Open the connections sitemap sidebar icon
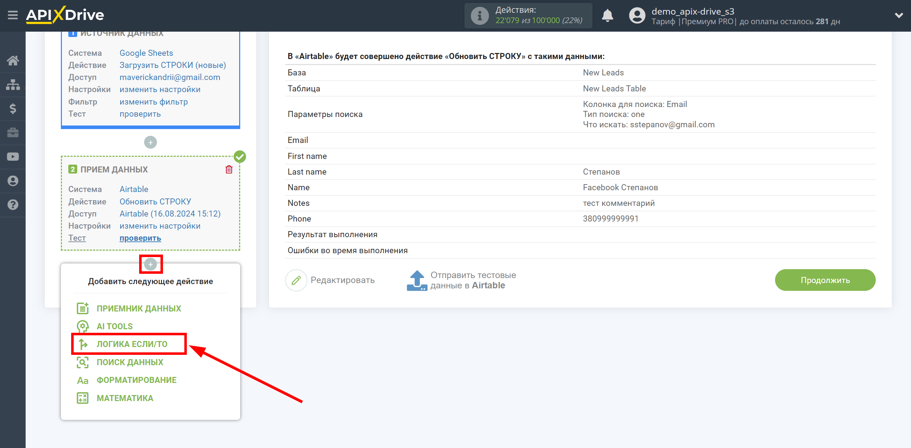911x448 pixels. pyautogui.click(x=13, y=85)
